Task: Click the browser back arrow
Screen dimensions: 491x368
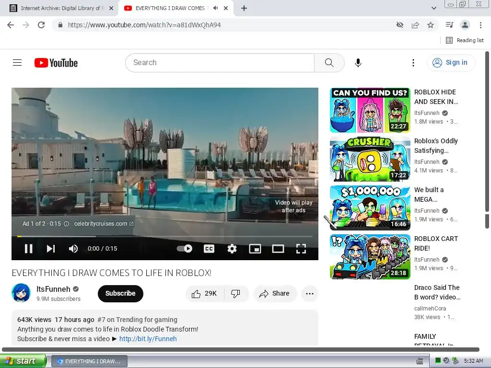Action: click(11, 25)
